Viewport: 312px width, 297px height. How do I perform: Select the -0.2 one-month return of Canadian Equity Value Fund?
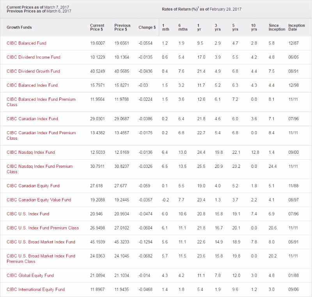point(165,200)
